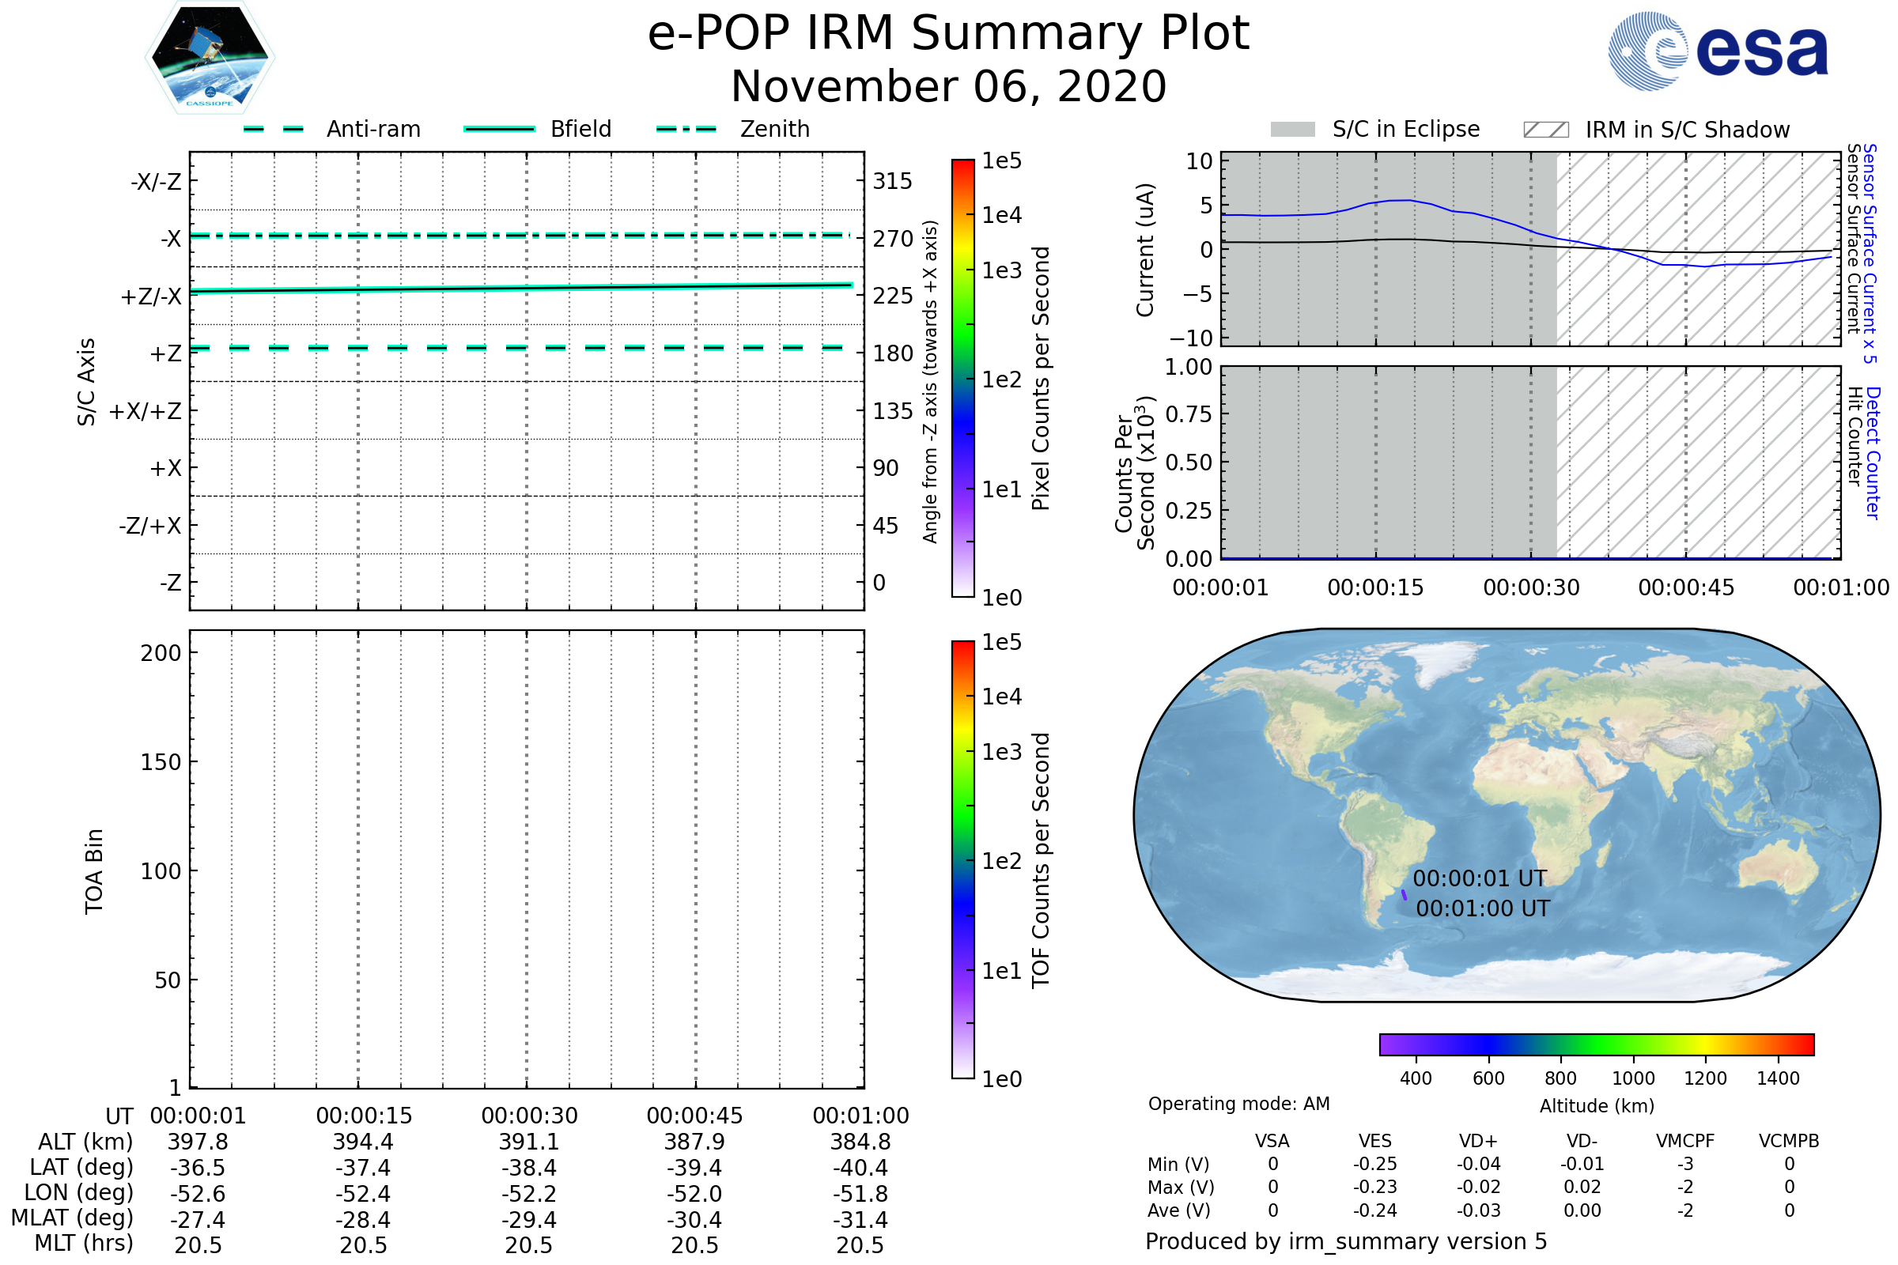Image resolution: width=1898 pixels, height=1265 pixels.
Task: Click the Anti-ram dashed legend line
Action: [x=274, y=129]
